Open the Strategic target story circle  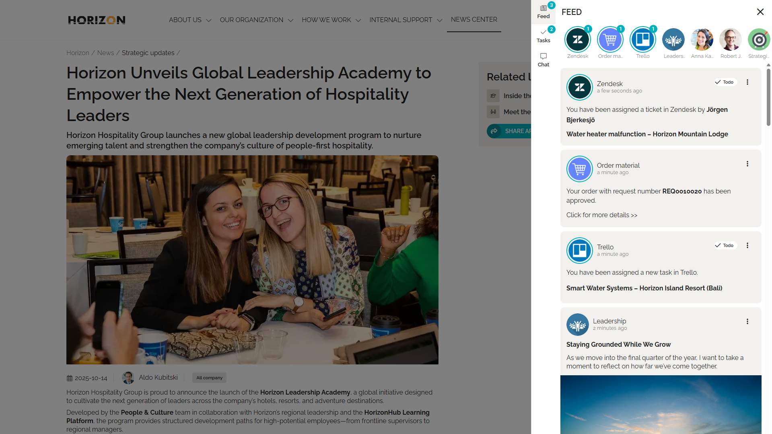tap(758, 40)
